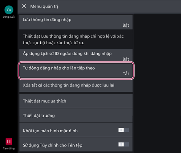Open Thiết đặt mục ưa thích
Screen dimensions: 181x153
(x=76, y=101)
